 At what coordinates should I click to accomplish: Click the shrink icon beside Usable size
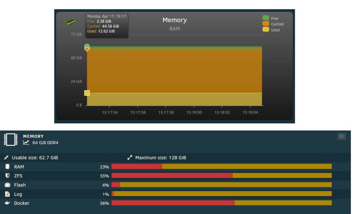coord(6,157)
